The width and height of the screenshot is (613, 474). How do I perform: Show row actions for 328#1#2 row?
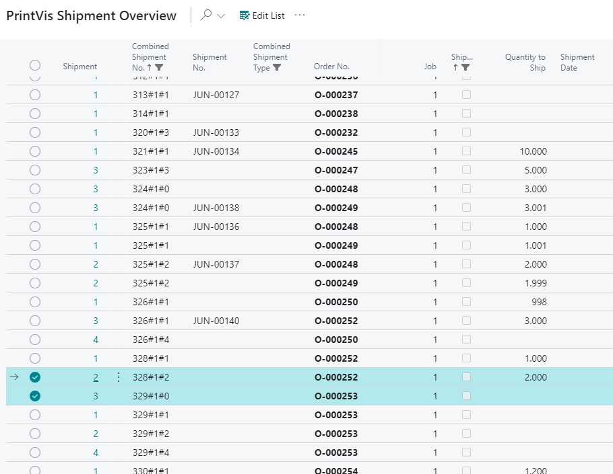coord(119,377)
